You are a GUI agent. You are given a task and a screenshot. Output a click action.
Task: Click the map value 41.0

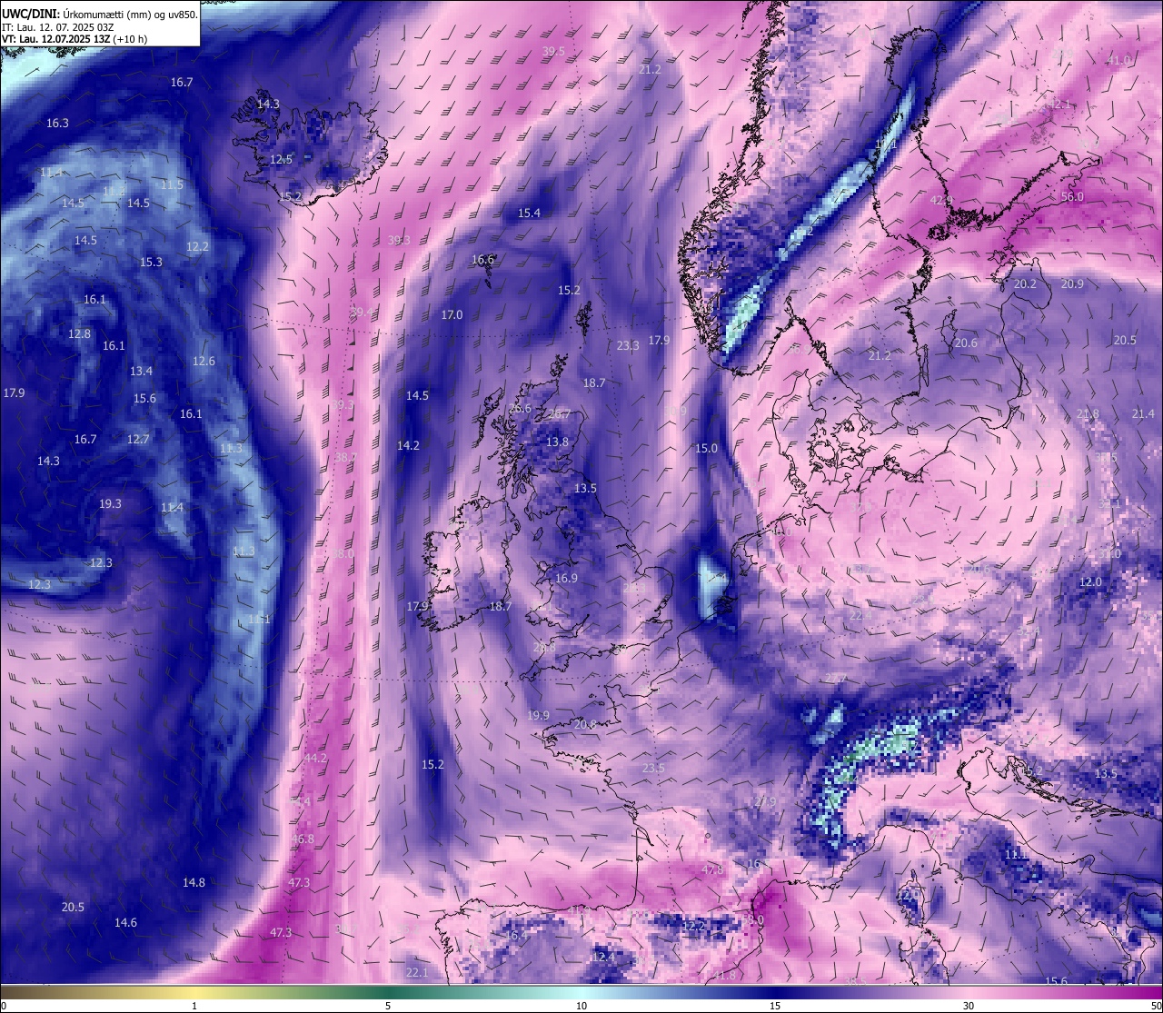coord(1118,60)
